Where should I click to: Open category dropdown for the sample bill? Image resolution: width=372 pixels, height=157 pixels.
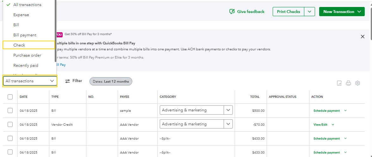click(228, 110)
